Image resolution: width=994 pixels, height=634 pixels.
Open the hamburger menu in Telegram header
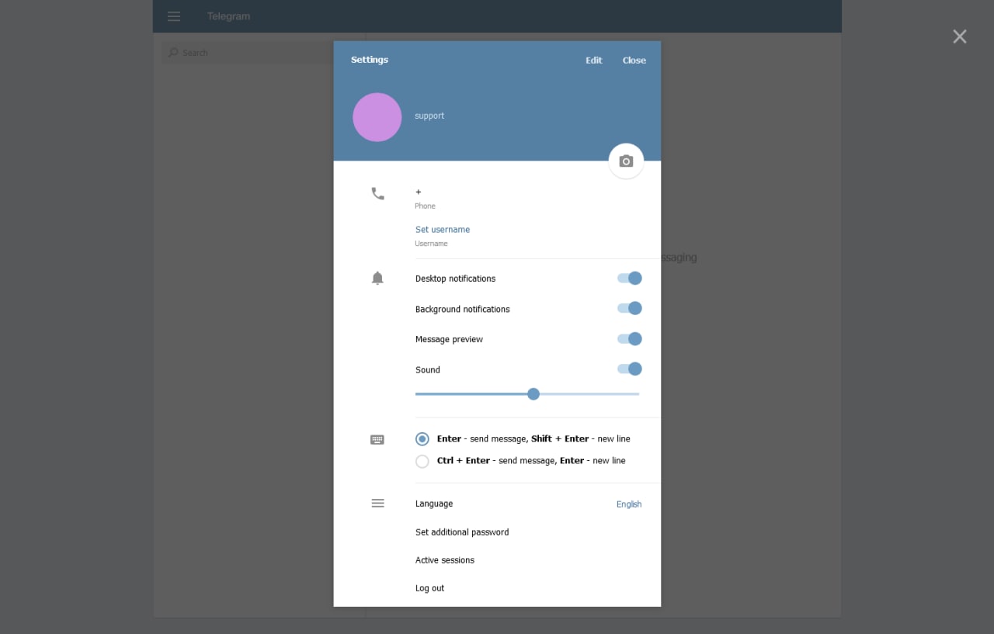(174, 16)
